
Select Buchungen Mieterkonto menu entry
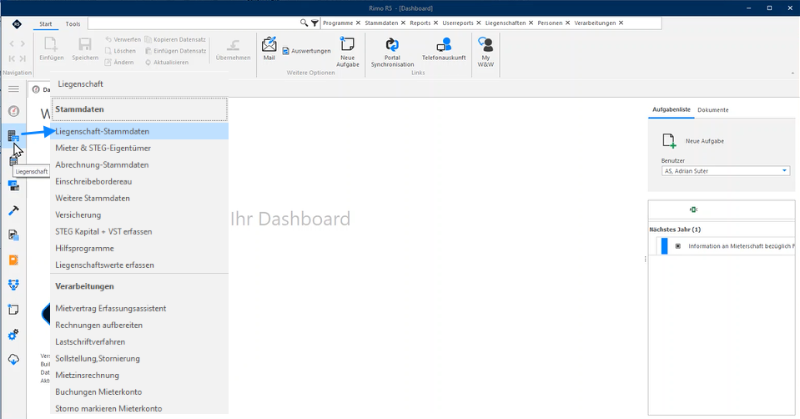click(139, 392)
